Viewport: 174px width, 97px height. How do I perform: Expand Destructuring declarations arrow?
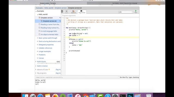(38, 41)
